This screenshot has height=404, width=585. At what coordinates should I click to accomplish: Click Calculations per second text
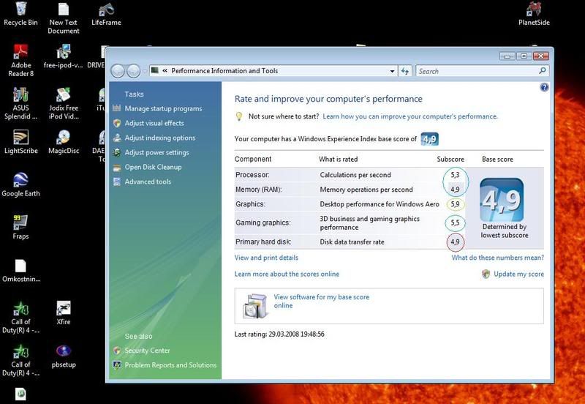click(355, 175)
